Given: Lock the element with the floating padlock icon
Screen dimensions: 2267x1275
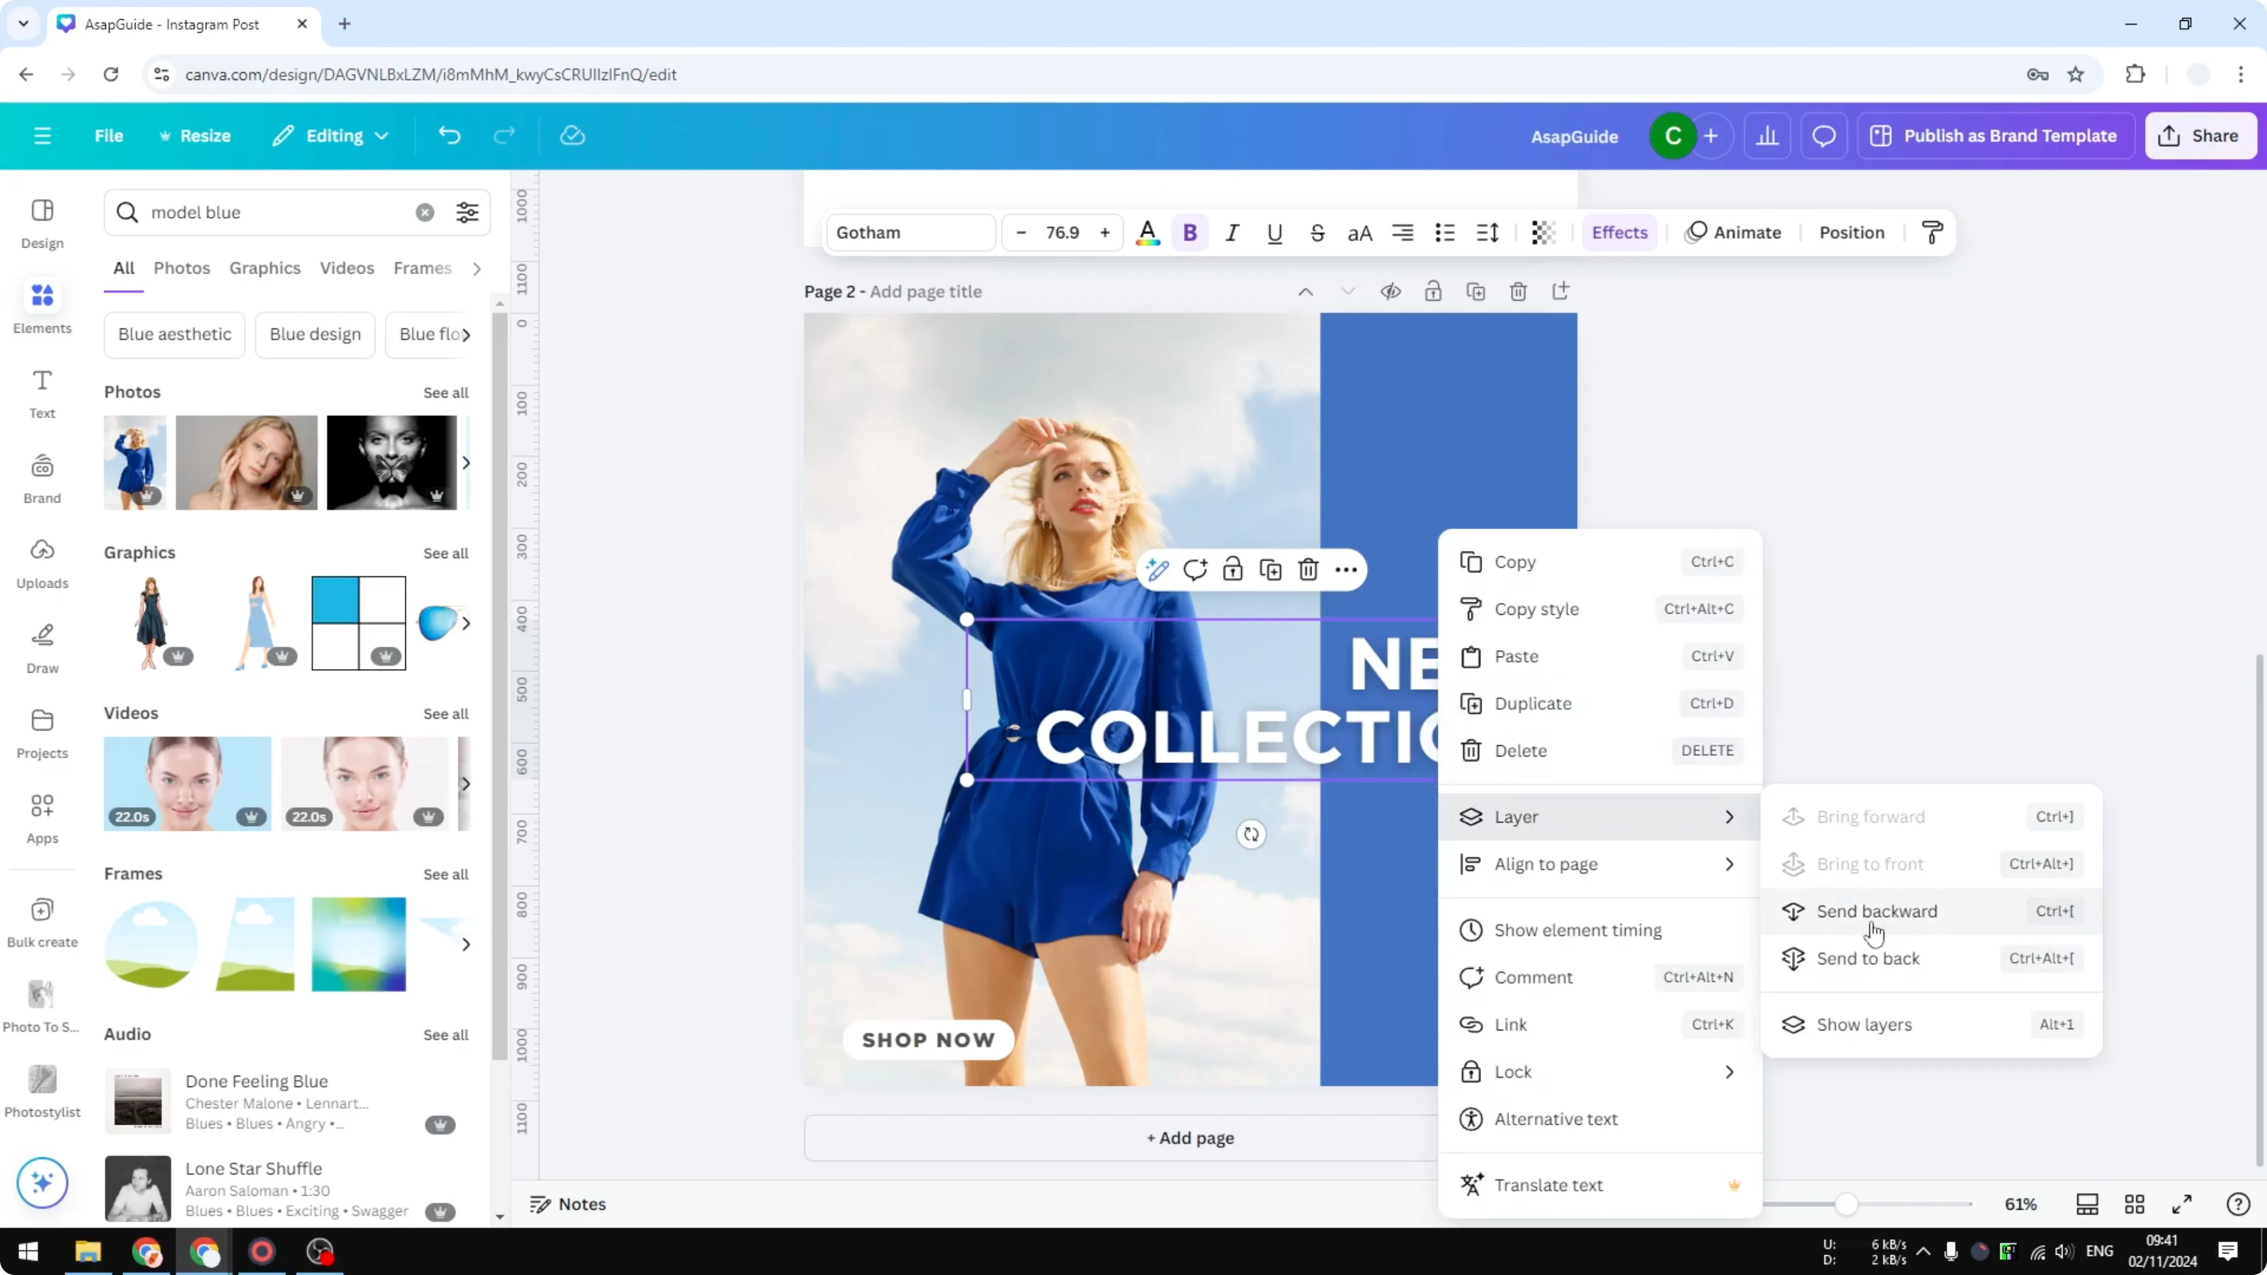Looking at the screenshot, I should click(1233, 569).
